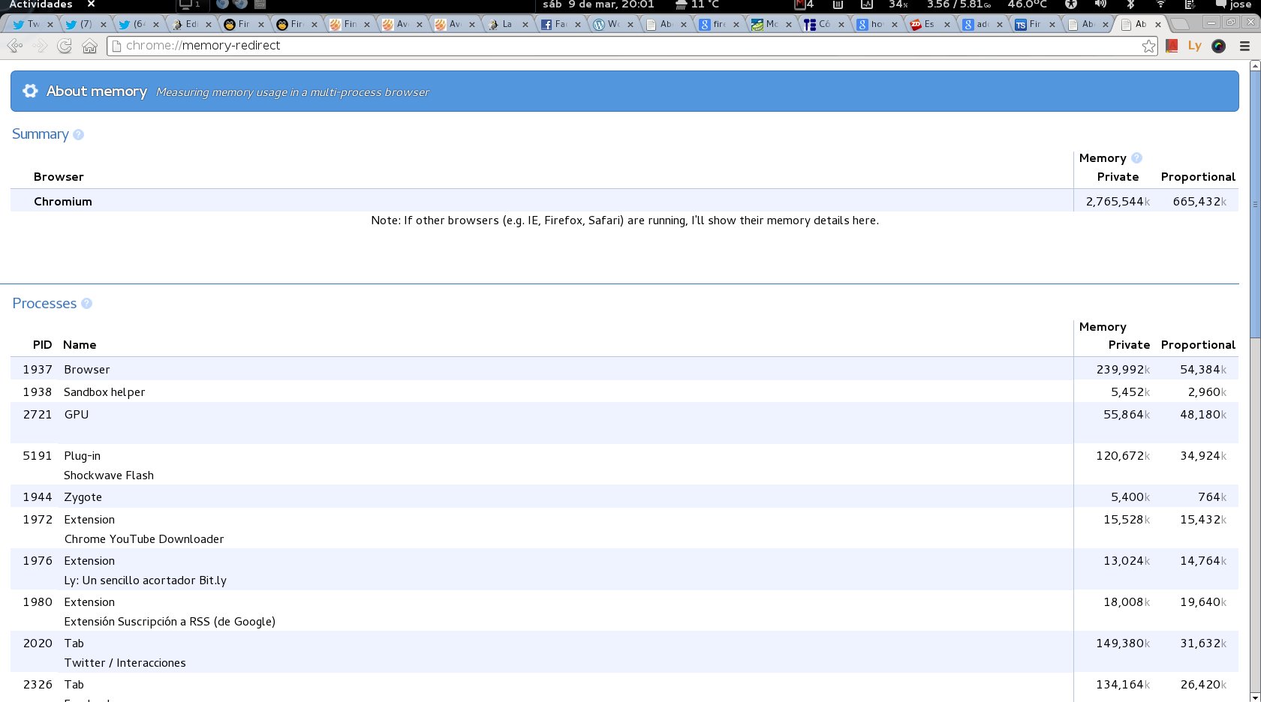Select the Chrome YouTube Downloader extension row
Viewport: 1261px width, 702px height.
click(624, 529)
